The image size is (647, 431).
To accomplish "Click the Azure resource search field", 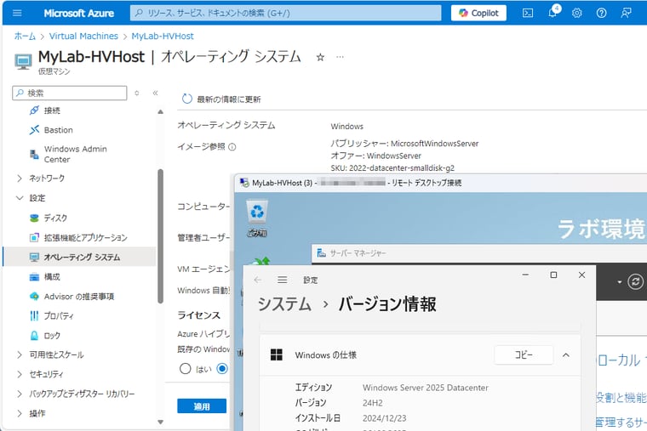I will click(285, 14).
